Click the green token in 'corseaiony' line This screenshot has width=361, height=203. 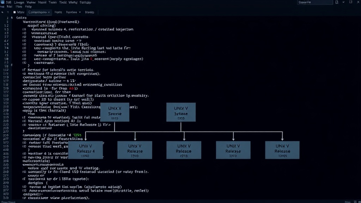click(77, 135)
